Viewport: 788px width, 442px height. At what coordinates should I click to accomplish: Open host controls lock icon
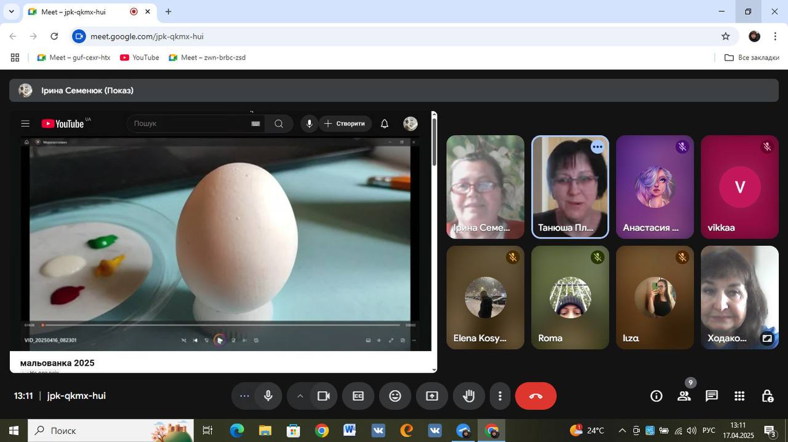pyautogui.click(x=767, y=396)
